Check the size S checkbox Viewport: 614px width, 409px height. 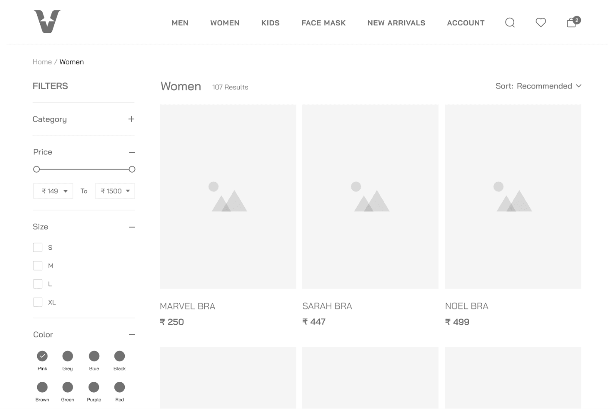coord(38,247)
